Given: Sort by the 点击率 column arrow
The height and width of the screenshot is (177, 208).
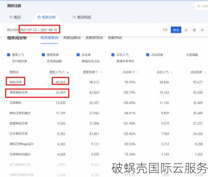Looking at the screenshot, I should point(138,72).
